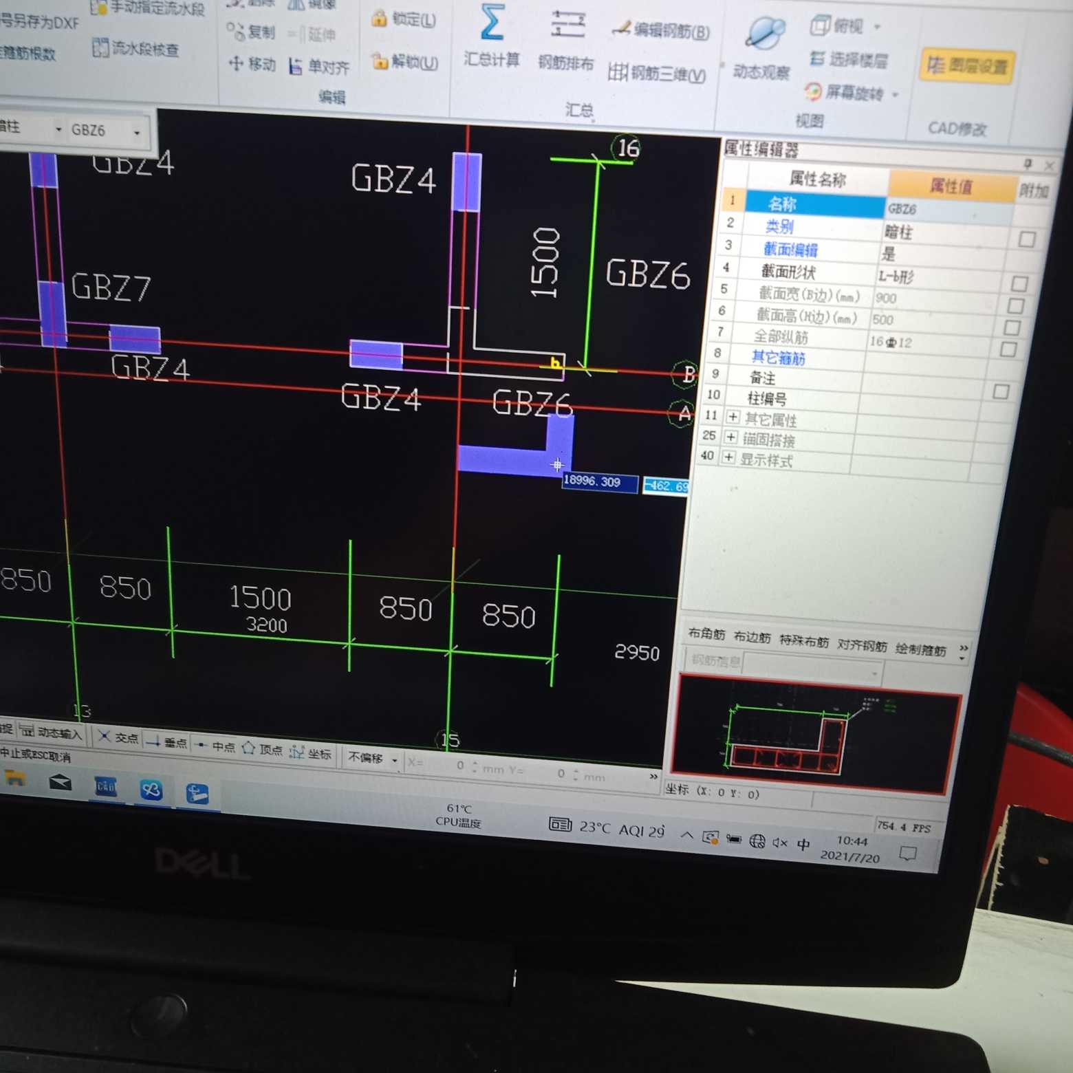
Task: Select the 对齐钢筋 tab
Action: point(861,644)
